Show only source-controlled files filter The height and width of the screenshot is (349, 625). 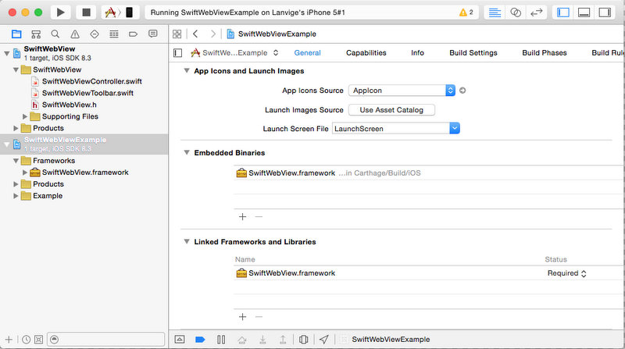(x=38, y=340)
